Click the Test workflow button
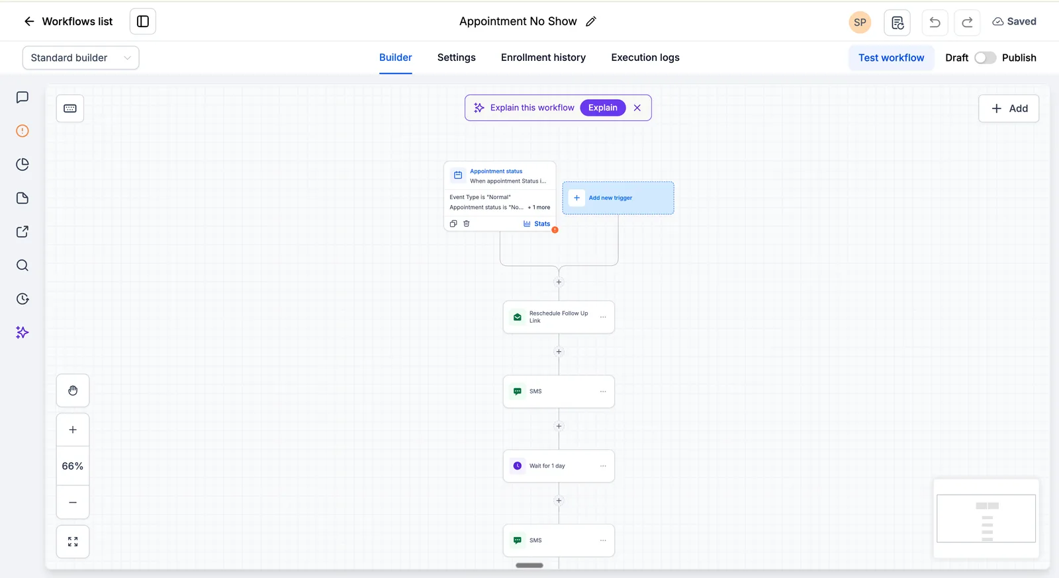The width and height of the screenshot is (1059, 578). [x=892, y=58]
